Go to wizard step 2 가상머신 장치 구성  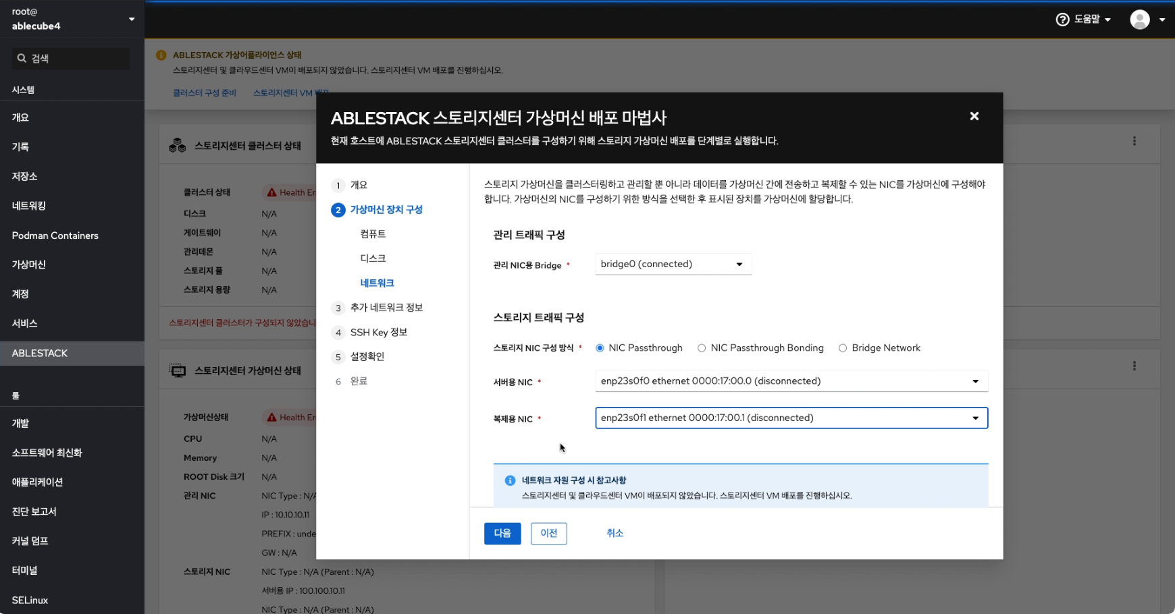coord(377,210)
